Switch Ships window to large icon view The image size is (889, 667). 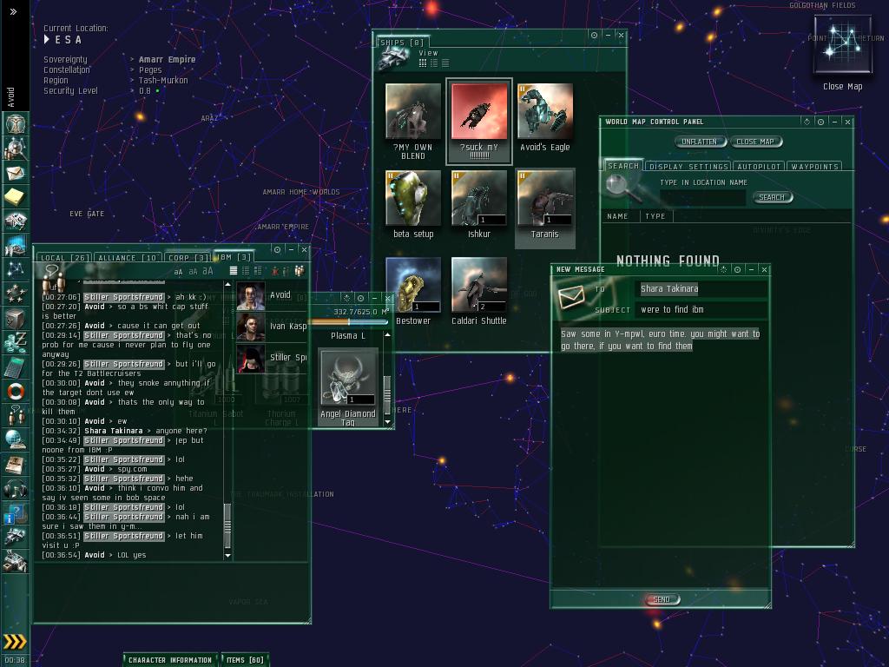pyautogui.click(x=423, y=63)
